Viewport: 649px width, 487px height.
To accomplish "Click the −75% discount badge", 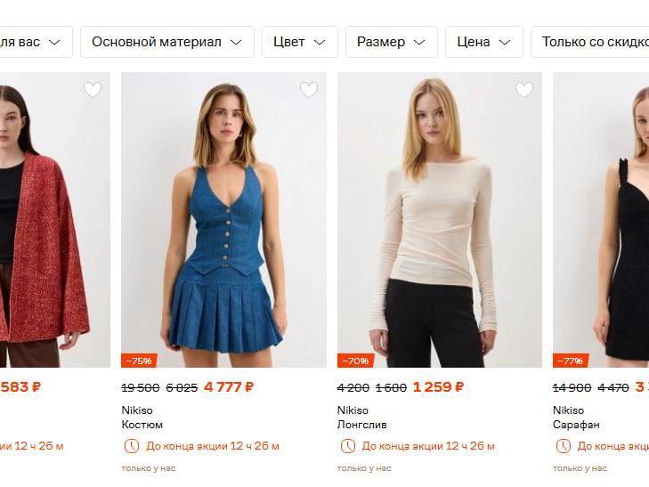I will (x=139, y=361).
